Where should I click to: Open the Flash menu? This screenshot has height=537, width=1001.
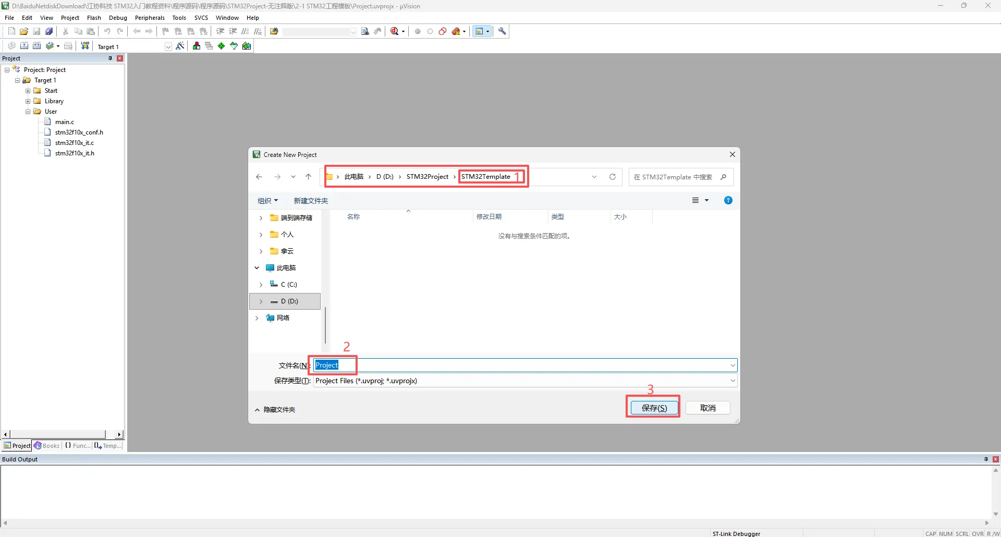pyautogui.click(x=94, y=18)
